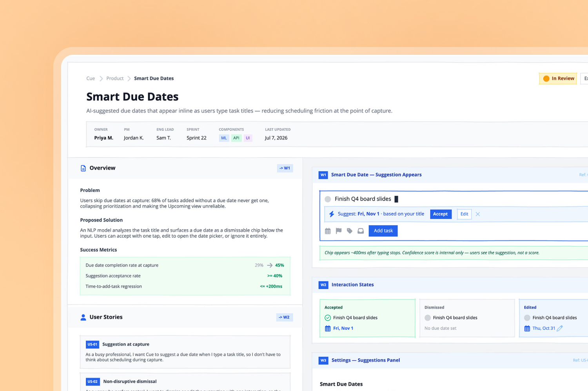Click the lightning bolt suggestion icon
588x391 pixels.
point(332,214)
